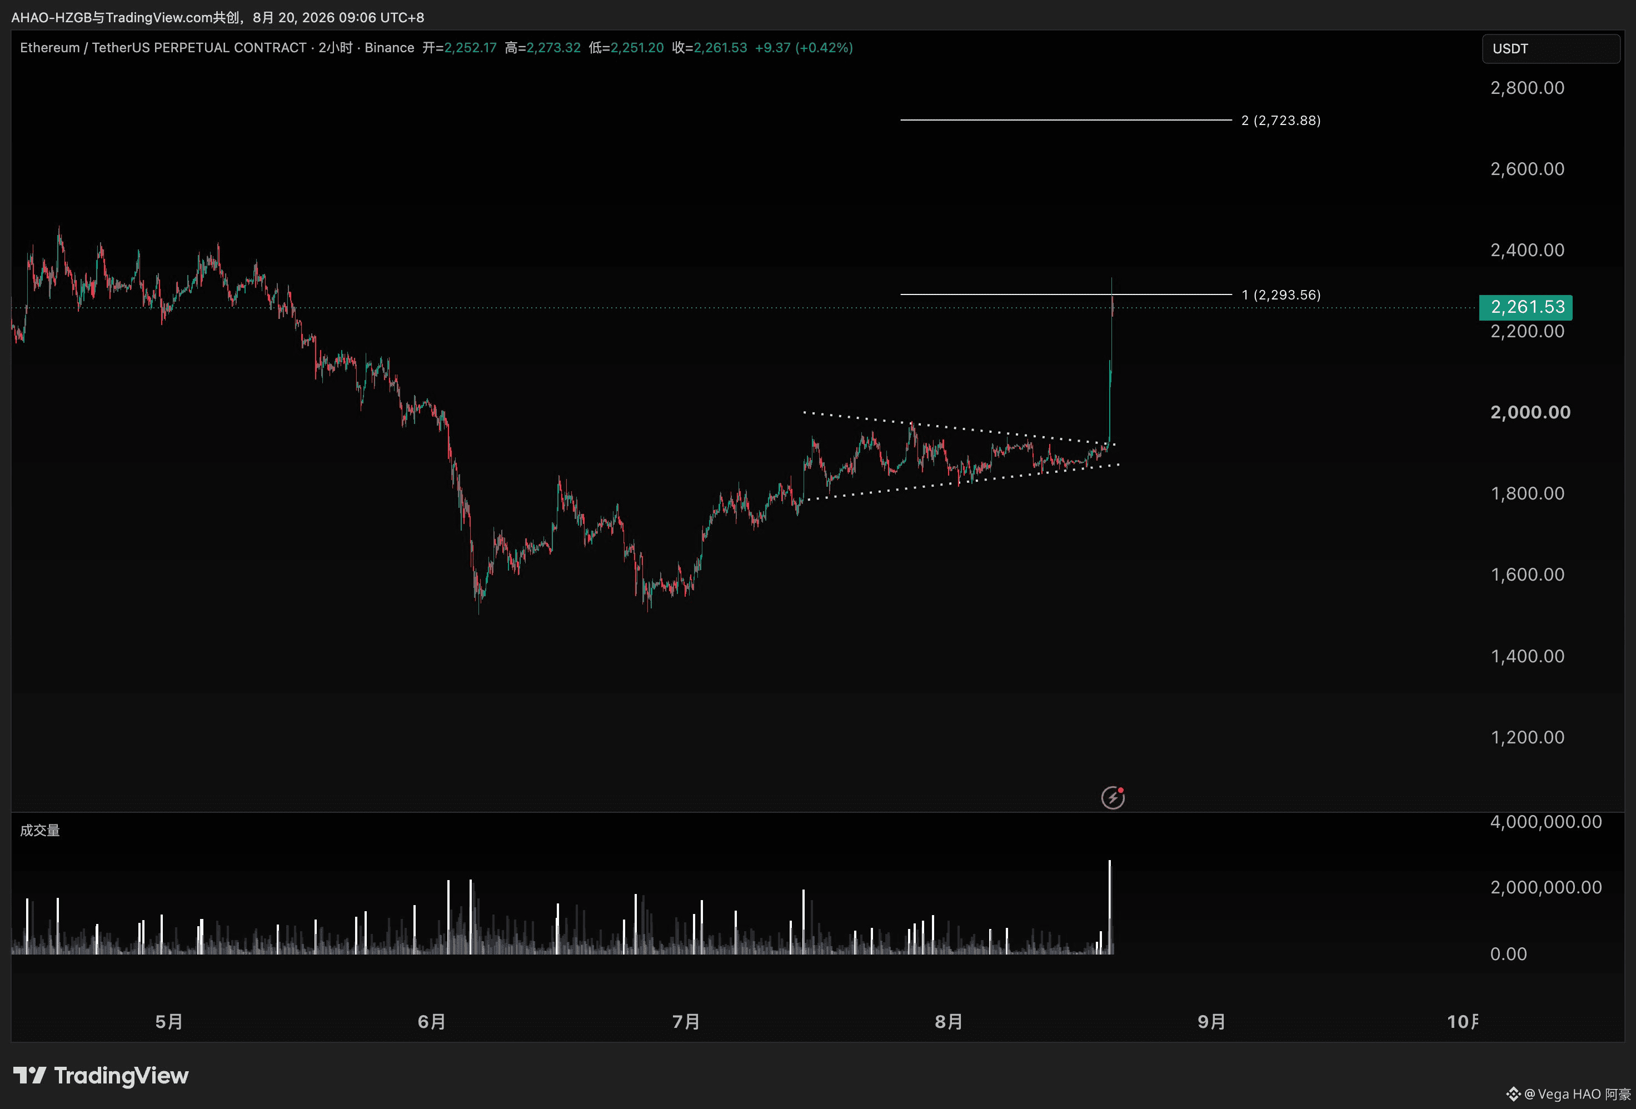Click the 7月 label on the time axis
Viewport: 1636px width, 1109px height.
(686, 1022)
